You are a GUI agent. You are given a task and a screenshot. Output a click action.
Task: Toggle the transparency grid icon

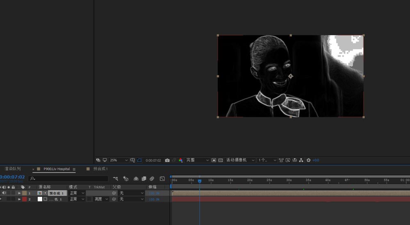click(x=220, y=160)
